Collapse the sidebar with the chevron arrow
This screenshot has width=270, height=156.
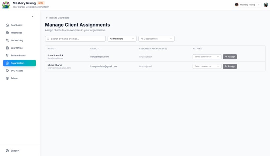point(33,16)
